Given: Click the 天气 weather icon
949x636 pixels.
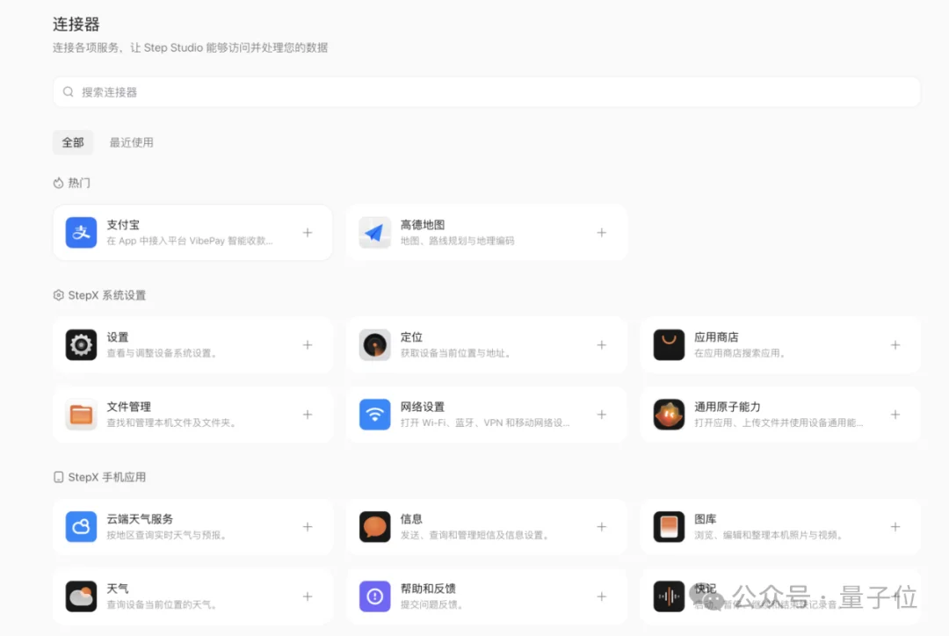Looking at the screenshot, I should point(81,596).
